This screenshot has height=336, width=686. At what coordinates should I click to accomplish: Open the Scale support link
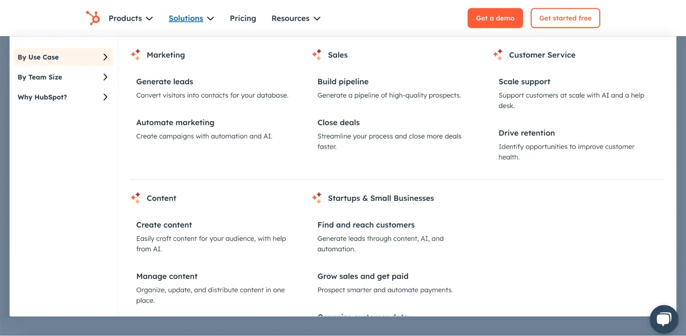tap(524, 82)
